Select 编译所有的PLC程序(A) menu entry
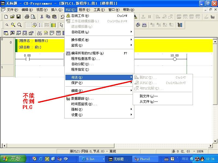Viewport: 218px width, 163px height. (99, 53)
